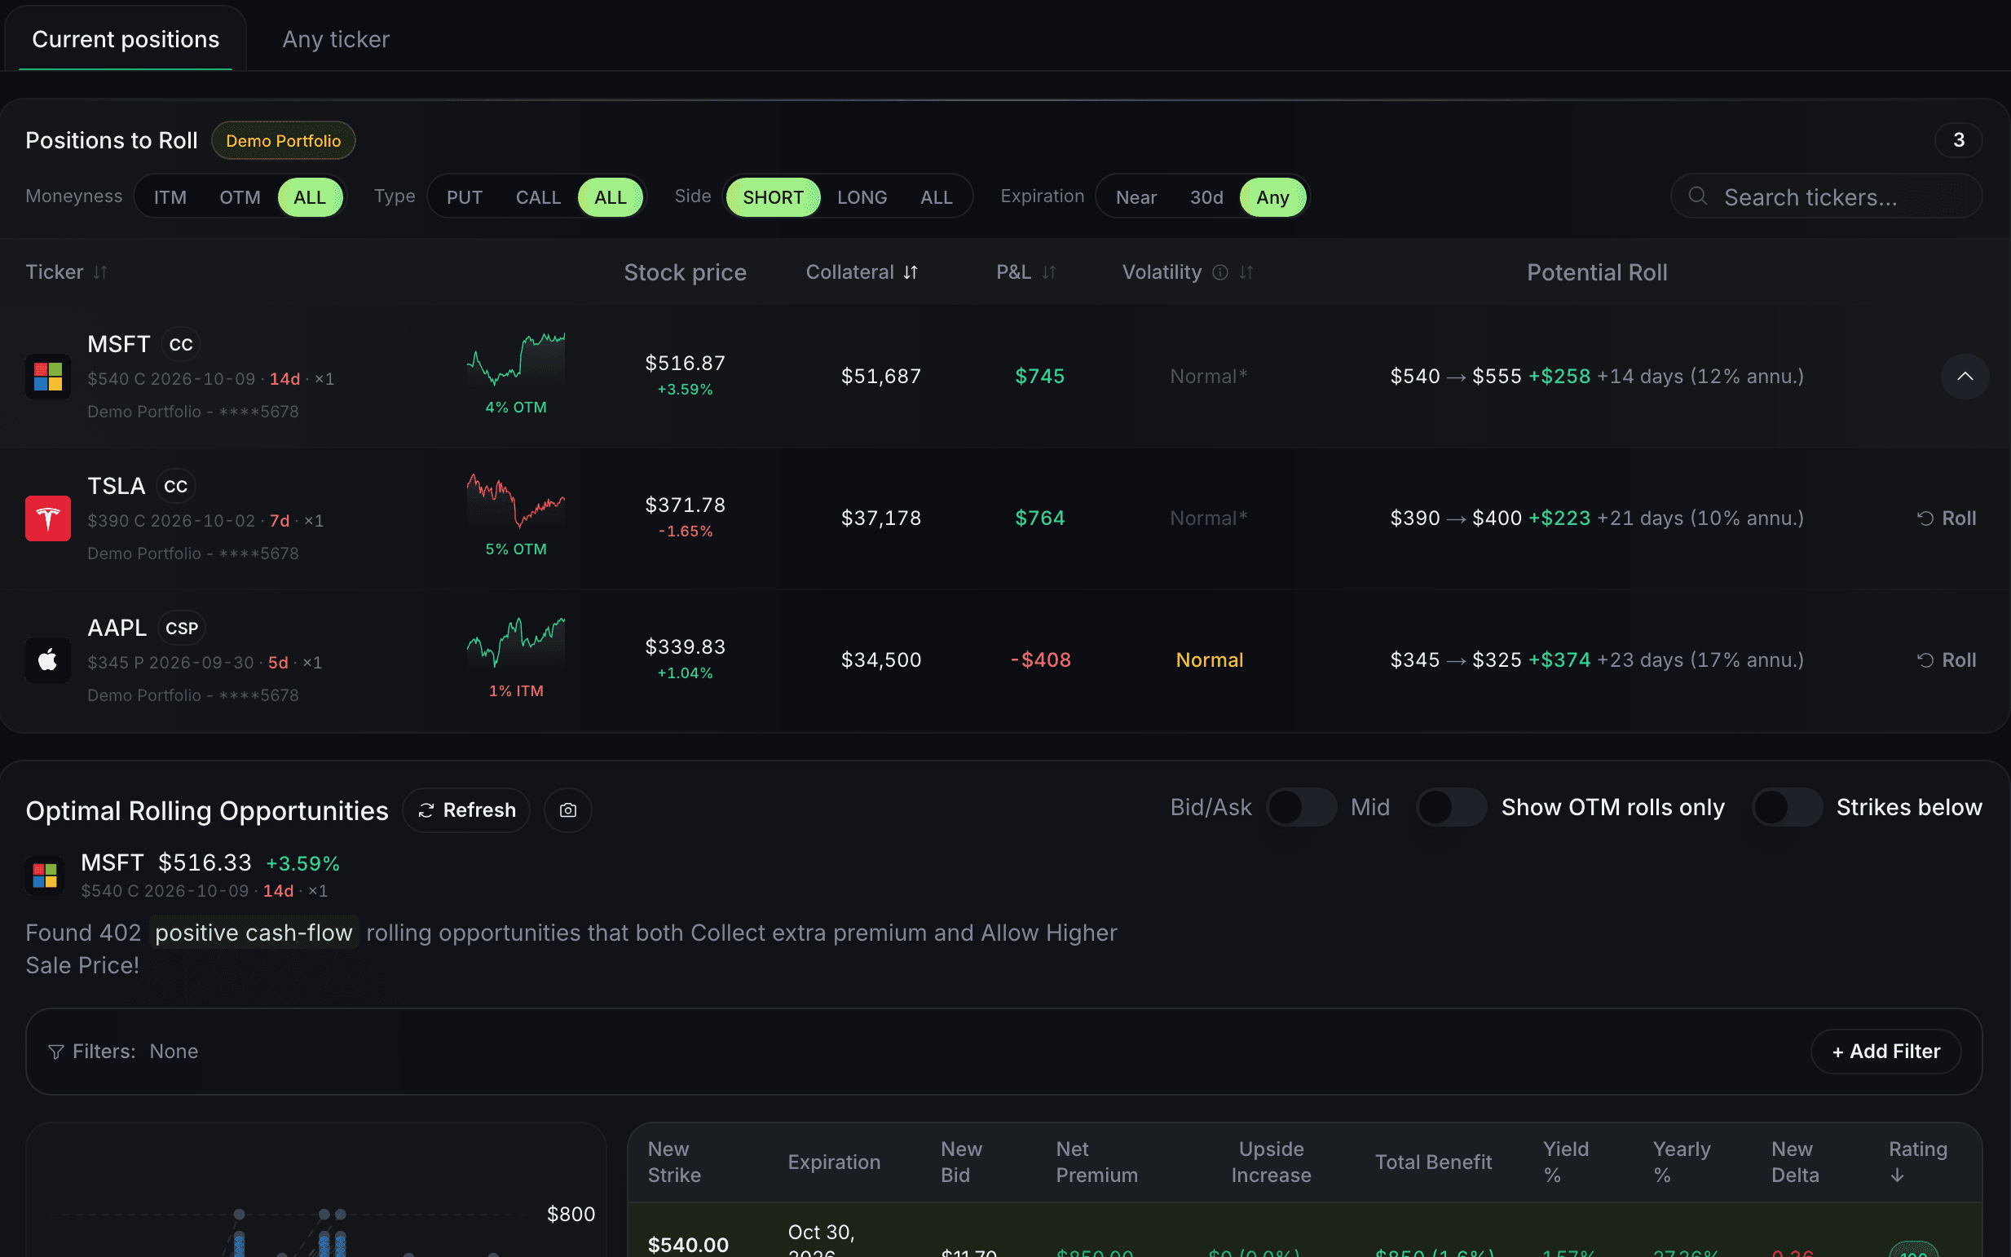This screenshot has width=2011, height=1257.
Task: Click the camera screenshot icon
Action: [568, 810]
